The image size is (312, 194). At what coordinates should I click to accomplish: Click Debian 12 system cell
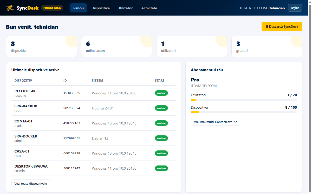pyautogui.click(x=100, y=138)
